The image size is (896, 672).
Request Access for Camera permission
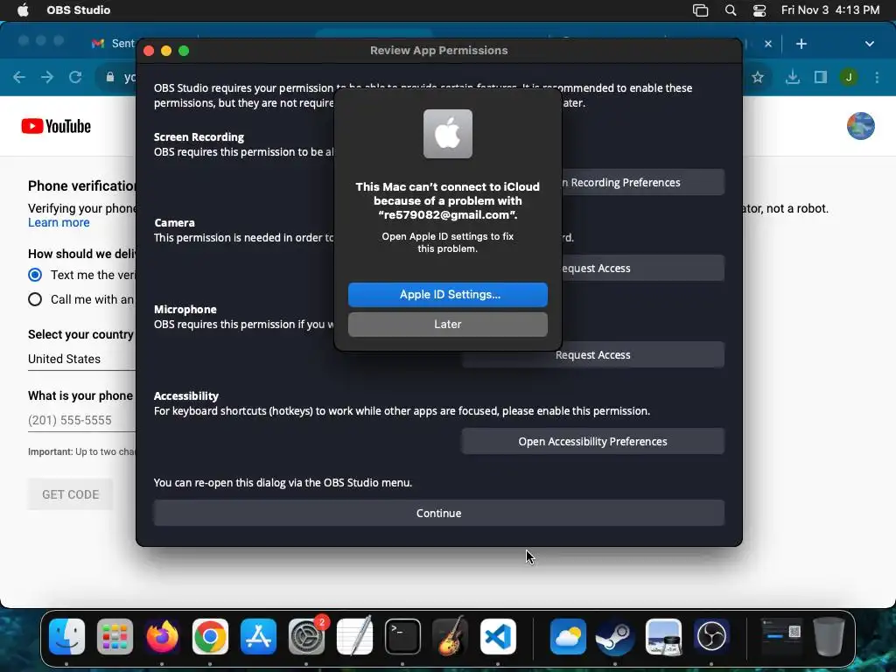(x=643, y=268)
